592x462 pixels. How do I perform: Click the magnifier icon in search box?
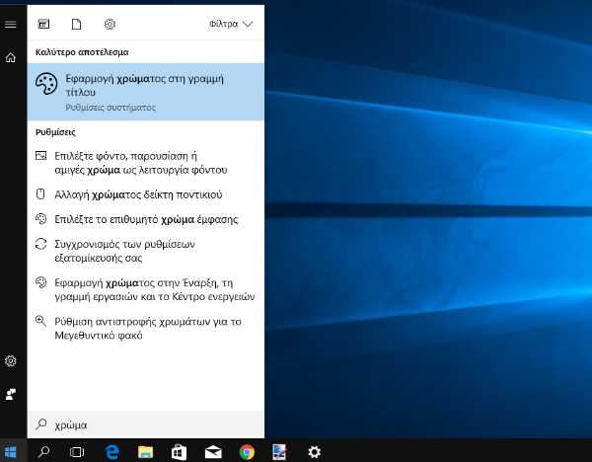40,424
